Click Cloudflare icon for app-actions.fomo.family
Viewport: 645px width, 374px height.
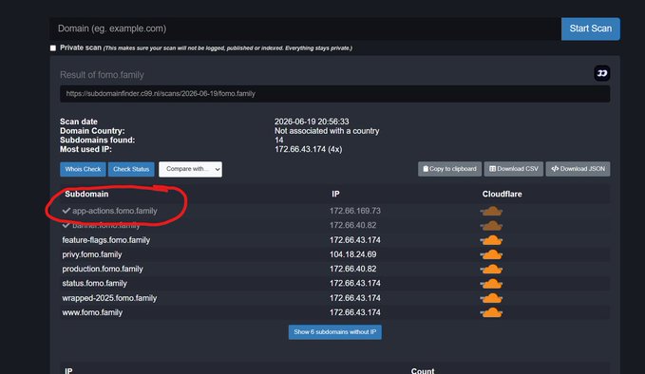(491, 212)
